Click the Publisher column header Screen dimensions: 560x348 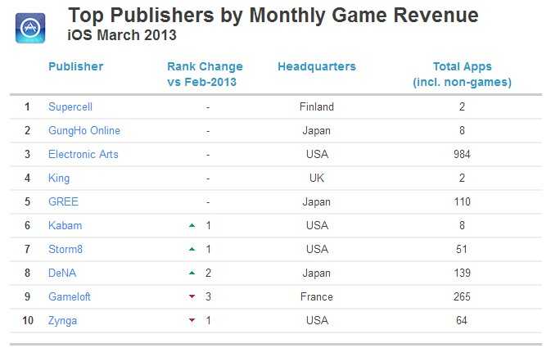tap(76, 66)
